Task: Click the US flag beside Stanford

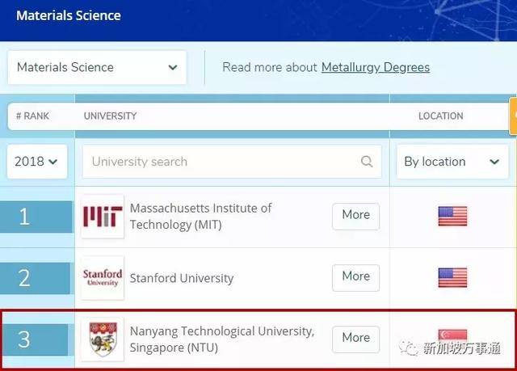Action: (452, 278)
